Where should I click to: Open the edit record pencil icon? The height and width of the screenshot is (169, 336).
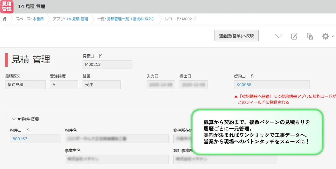coord(294,36)
